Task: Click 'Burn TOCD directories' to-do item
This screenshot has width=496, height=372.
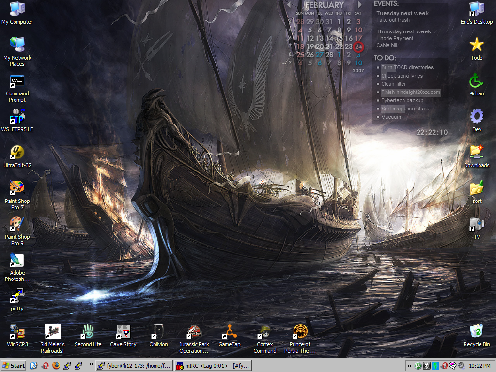Action: pyautogui.click(x=407, y=67)
